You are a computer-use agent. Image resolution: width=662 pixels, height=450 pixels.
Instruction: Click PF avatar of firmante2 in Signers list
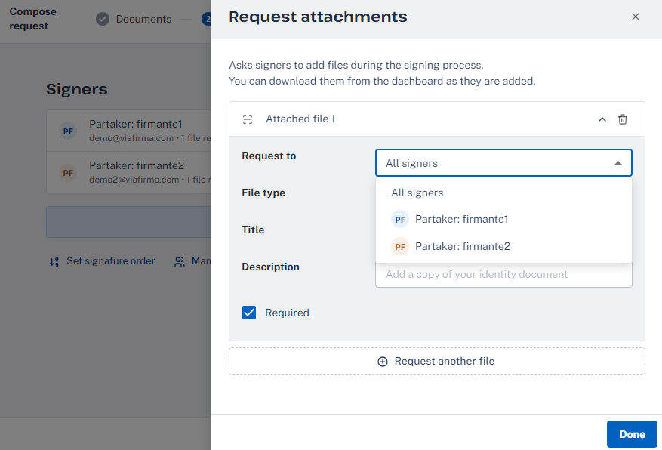click(68, 173)
